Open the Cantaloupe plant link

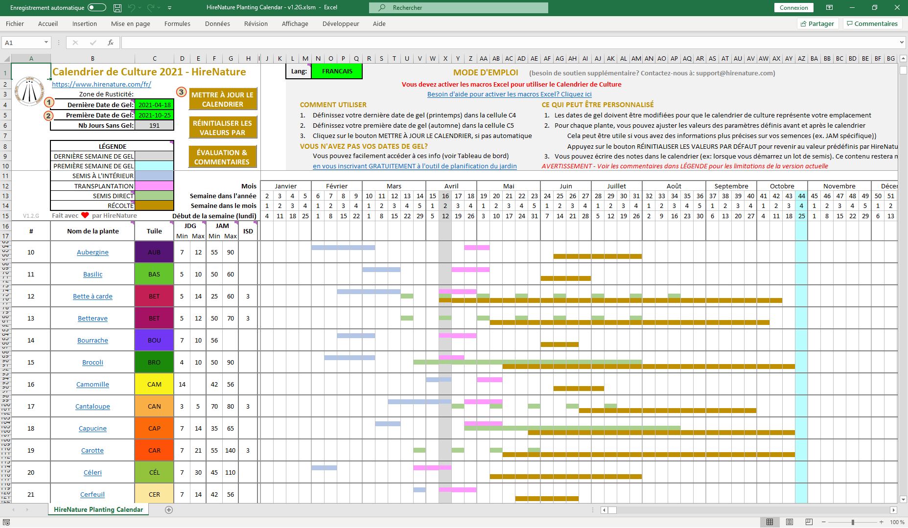point(93,406)
